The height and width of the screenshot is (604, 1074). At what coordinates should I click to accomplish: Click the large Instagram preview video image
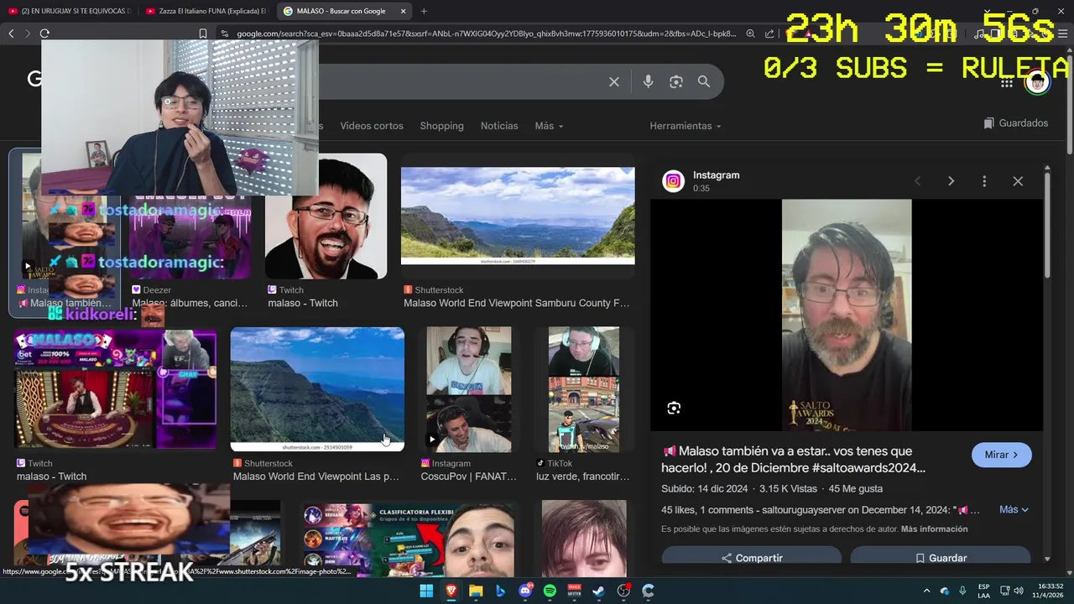847,315
